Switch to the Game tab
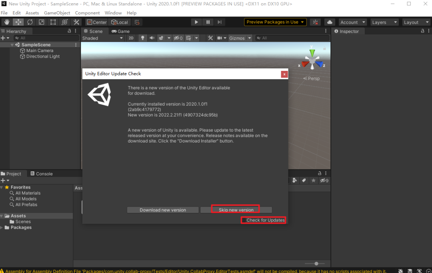This screenshot has height=273, width=432. (x=120, y=31)
